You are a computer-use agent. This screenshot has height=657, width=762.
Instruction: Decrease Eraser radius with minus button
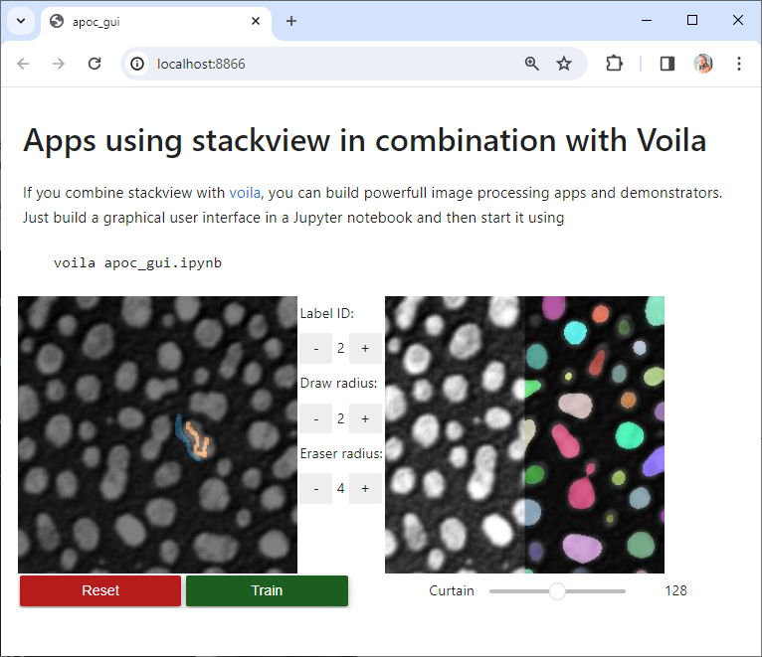pos(316,488)
